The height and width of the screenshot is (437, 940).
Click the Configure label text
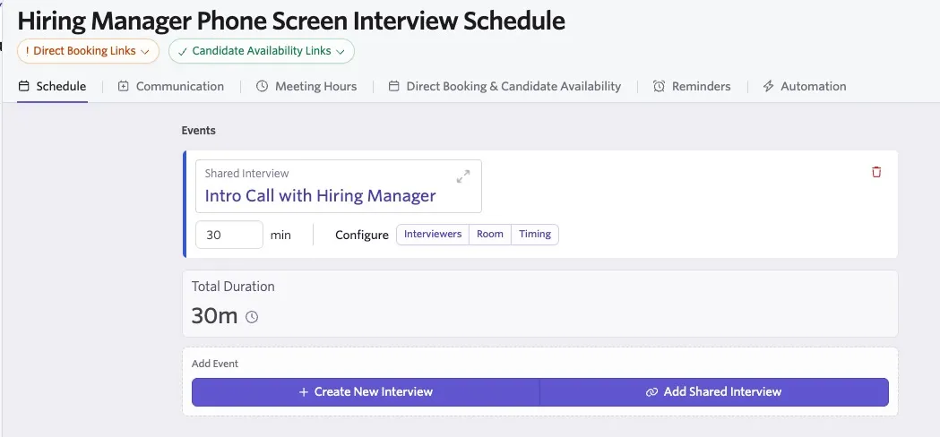362,235
